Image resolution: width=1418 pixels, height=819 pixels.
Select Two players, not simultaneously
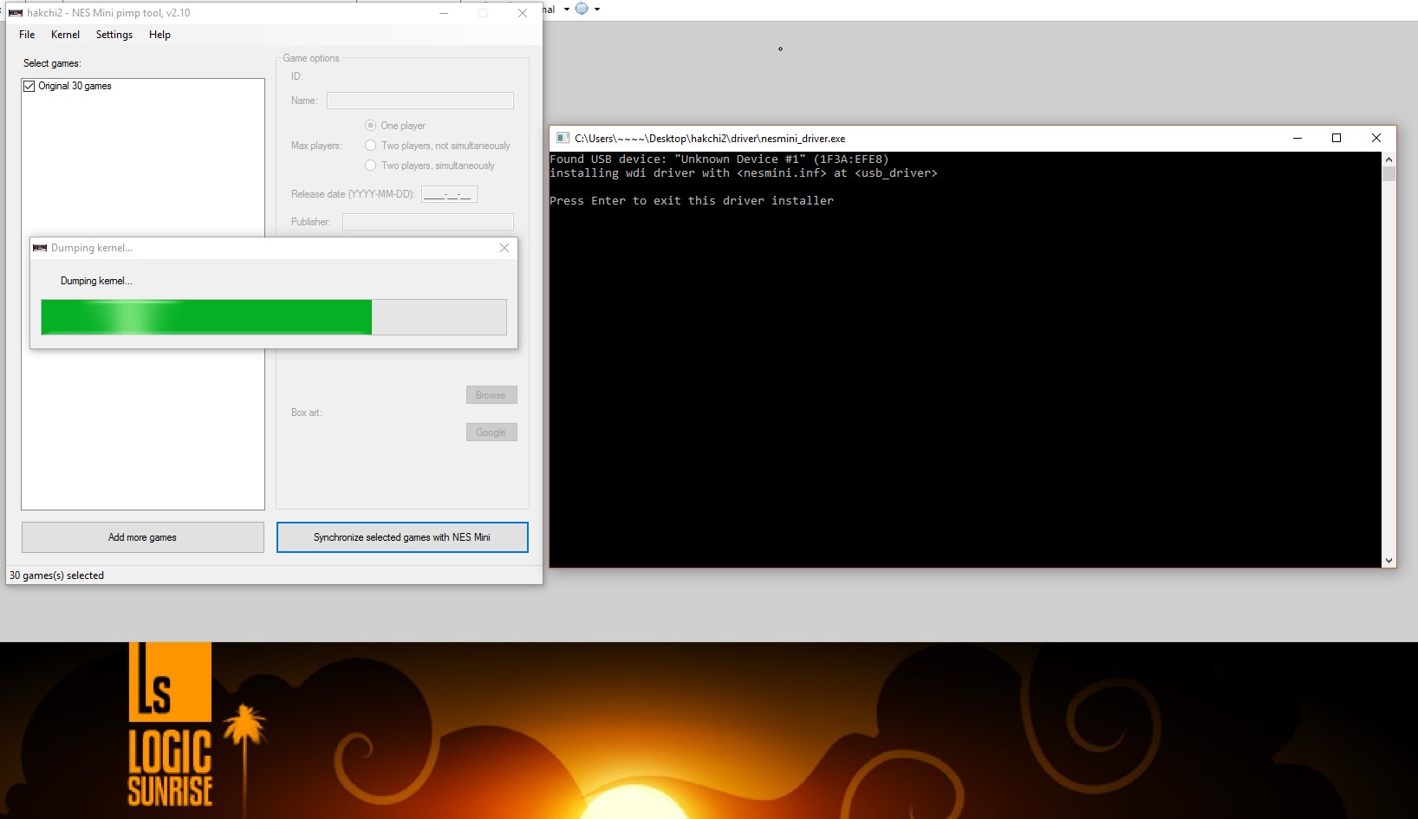pyautogui.click(x=370, y=146)
